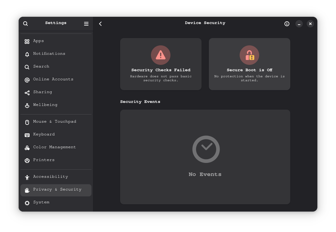
Task: Open the Settings hamburger menu
Action: click(86, 24)
